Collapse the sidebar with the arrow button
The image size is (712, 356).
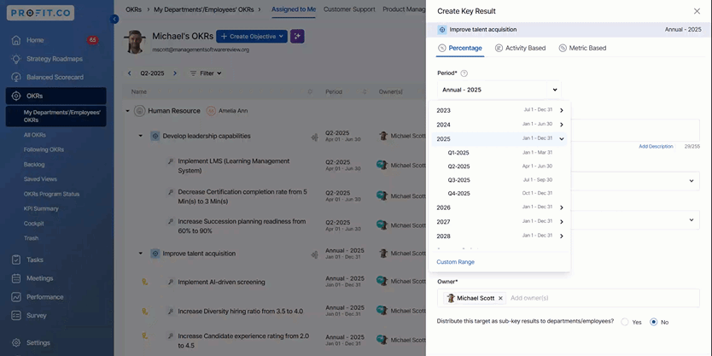114,19
